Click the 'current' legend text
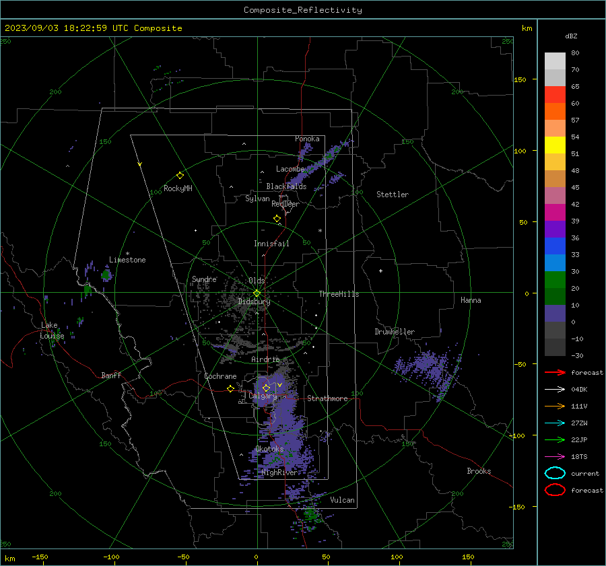 click(585, 473)
